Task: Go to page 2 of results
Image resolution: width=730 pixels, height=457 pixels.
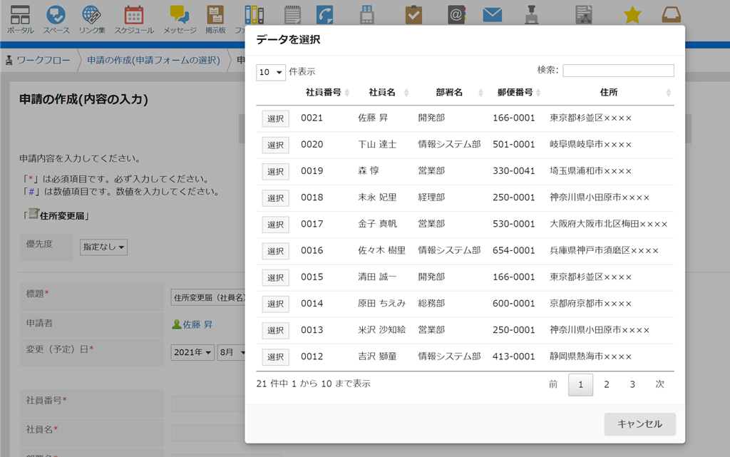Action: [607, 384]
